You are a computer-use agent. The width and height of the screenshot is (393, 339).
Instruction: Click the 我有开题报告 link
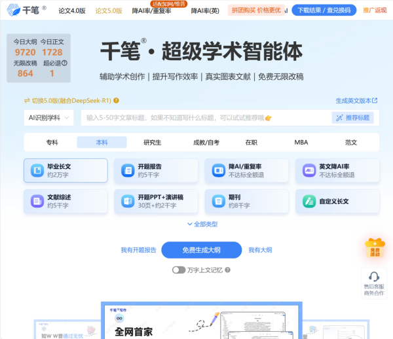138,250
